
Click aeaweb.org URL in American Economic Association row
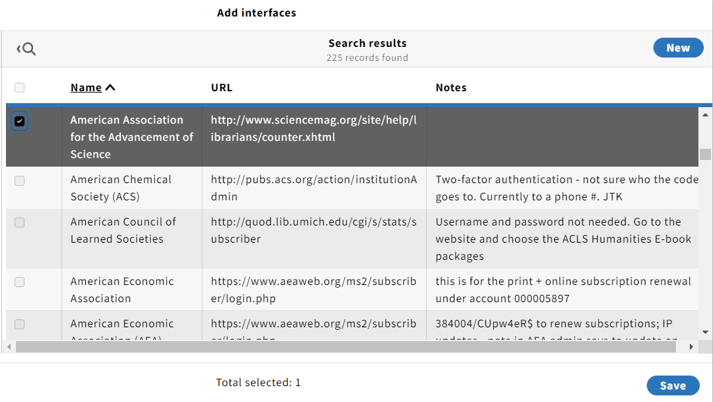(314, 290)
